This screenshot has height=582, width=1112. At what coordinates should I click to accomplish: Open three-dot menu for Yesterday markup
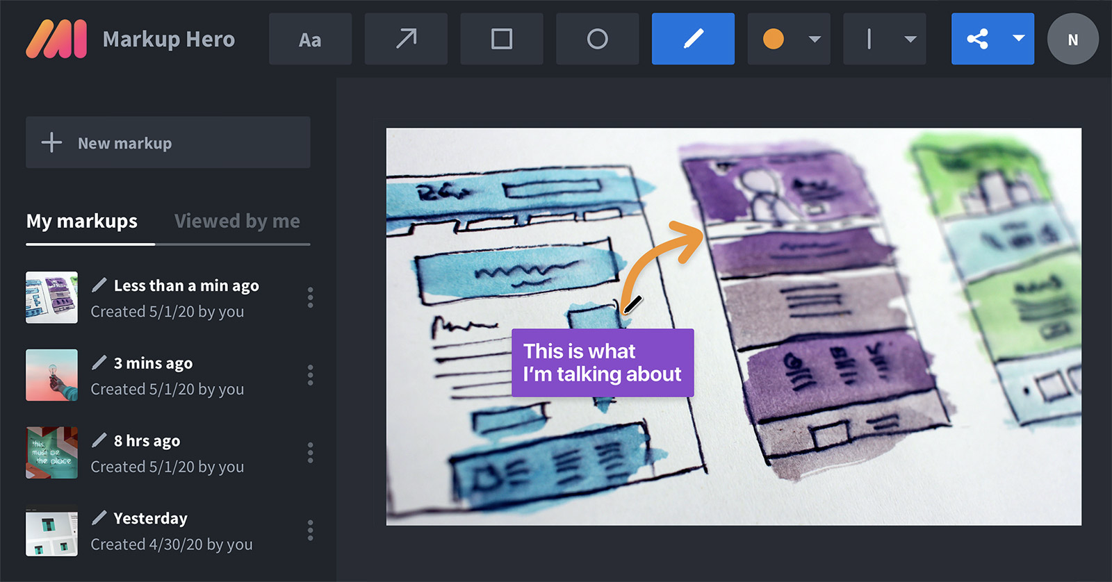[x=310, y=531]
